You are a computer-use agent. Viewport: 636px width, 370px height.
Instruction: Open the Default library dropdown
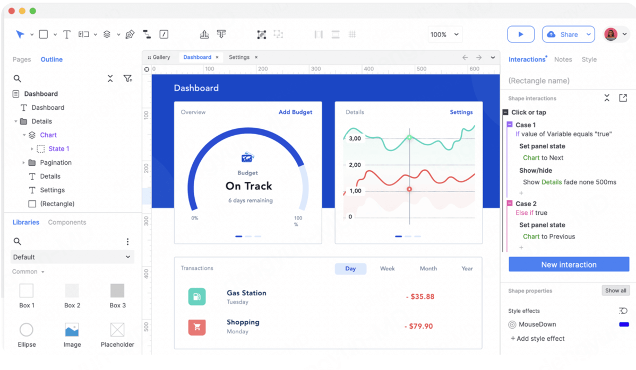point(72,257)
